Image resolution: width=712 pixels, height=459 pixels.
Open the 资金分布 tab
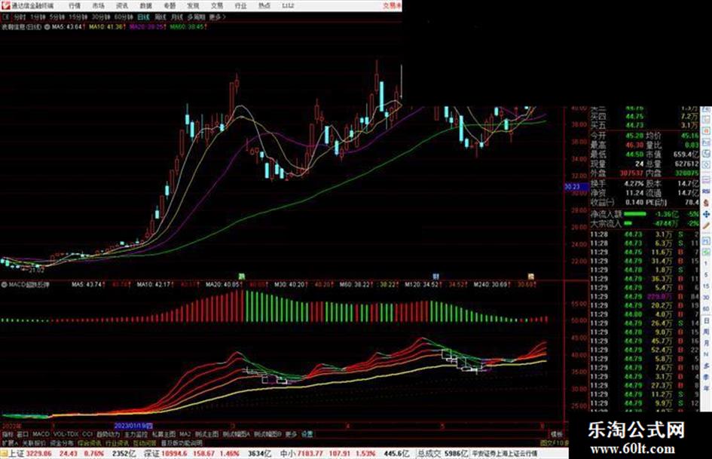(62, 442)
